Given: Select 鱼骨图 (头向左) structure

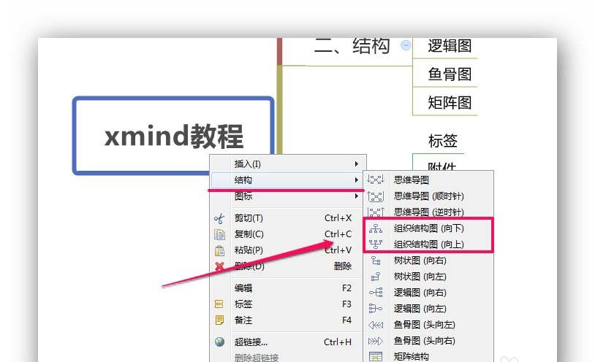Looking at the screenshot, I should coord(429,325).
